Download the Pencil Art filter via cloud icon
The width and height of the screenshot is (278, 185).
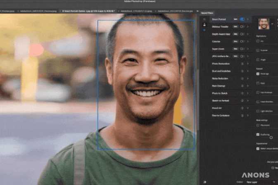(242, 108)
